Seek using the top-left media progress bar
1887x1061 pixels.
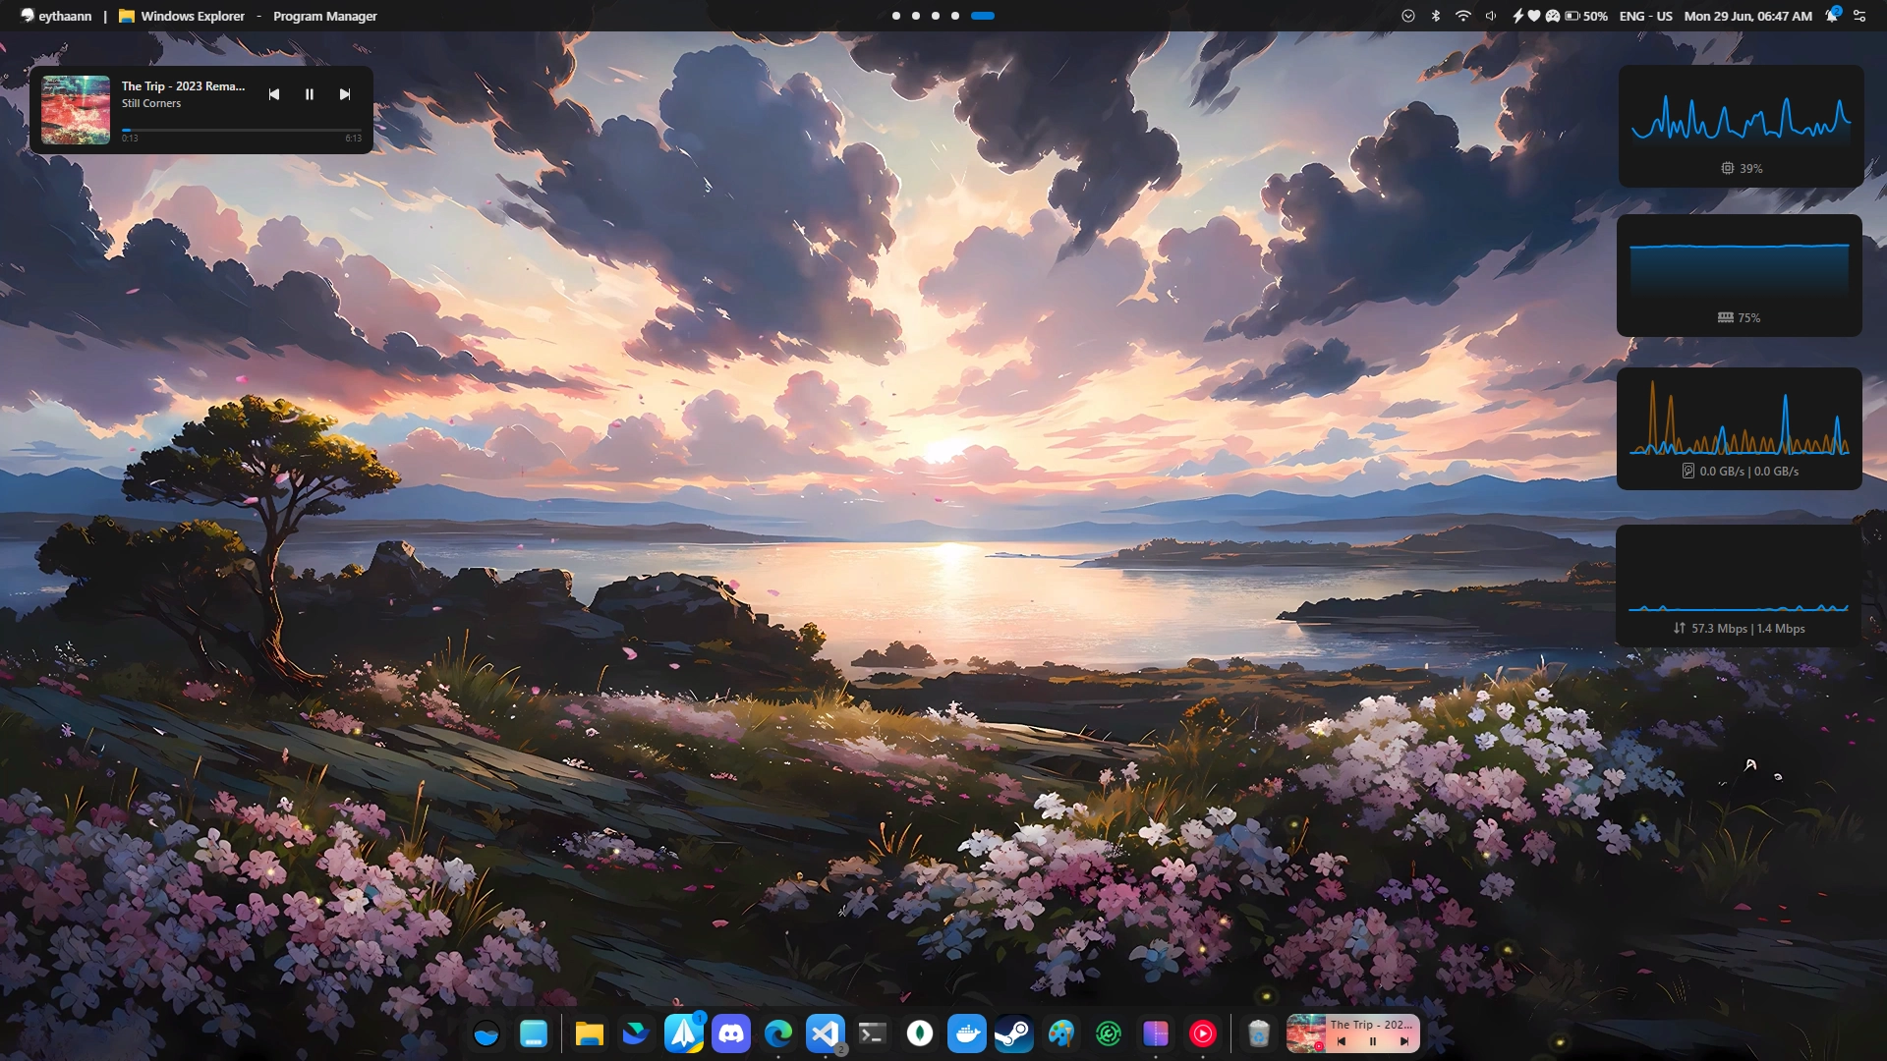[x=242, y=130]
